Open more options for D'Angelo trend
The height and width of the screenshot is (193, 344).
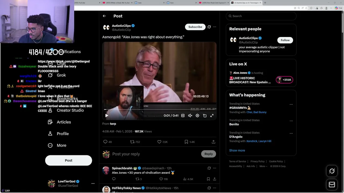pyautogui.click(x=291, y=133)
